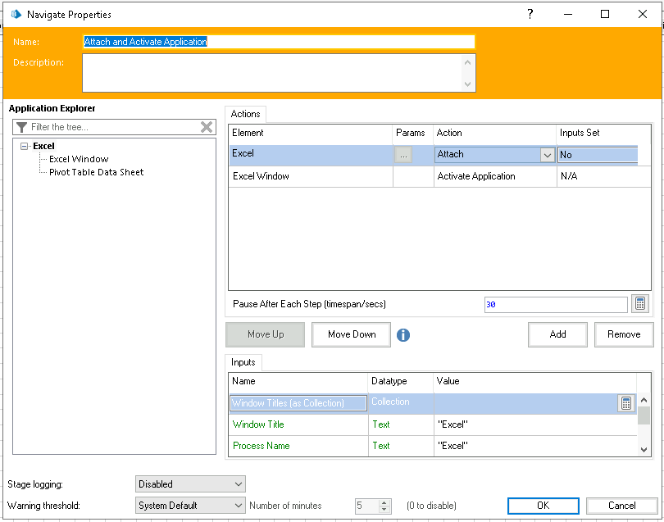This screenshot has height=522, width=664.
Task: Remove the selected action
Action: 624,334
